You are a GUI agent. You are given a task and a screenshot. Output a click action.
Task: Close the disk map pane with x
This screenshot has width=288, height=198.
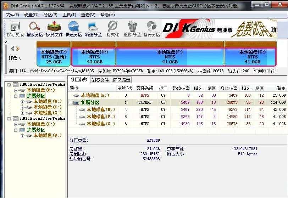click(x=6, y=43)
